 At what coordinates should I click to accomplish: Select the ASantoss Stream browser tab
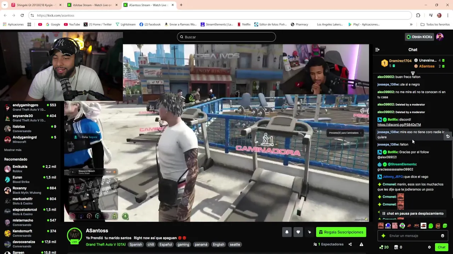pos(149,5)
